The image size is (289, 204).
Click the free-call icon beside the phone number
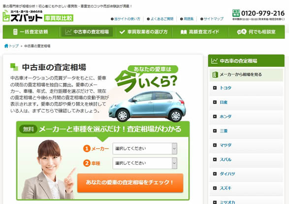[236, 13]
